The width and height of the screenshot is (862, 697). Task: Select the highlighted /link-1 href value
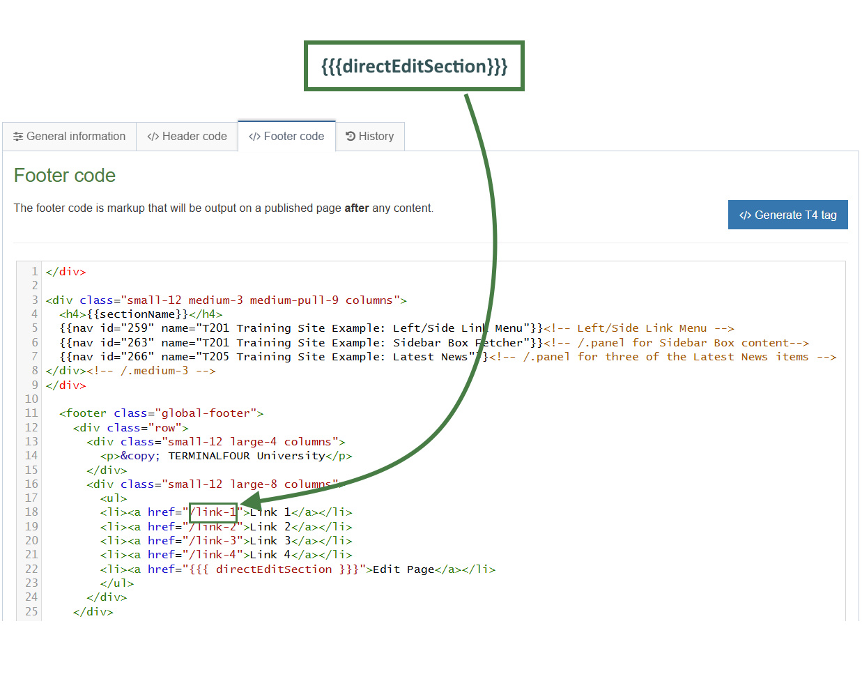pos(213,512)
